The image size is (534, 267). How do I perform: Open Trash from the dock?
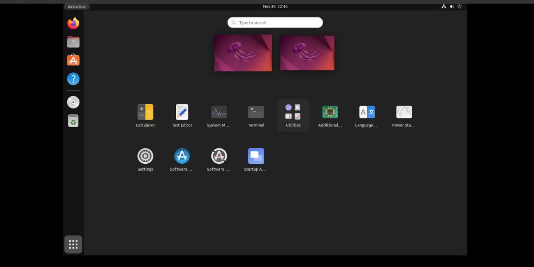point(73,121)
